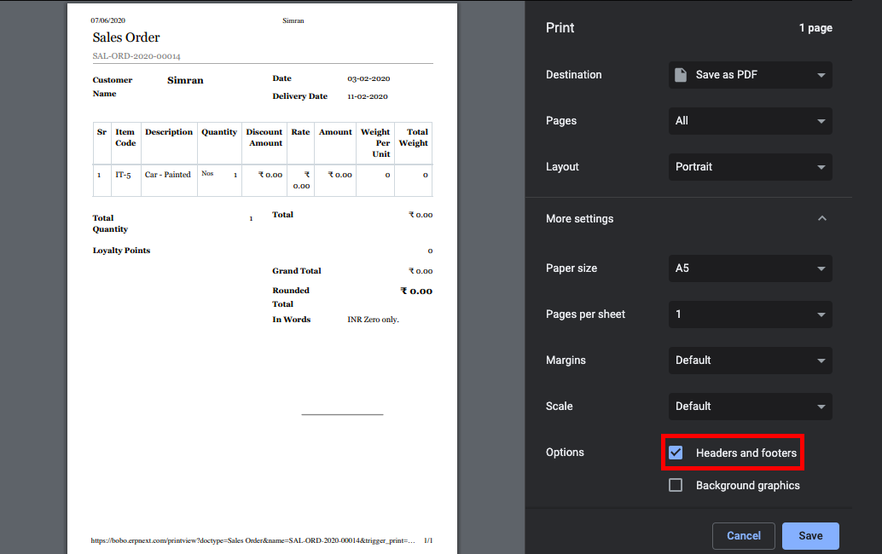Click the Grand Total label
Viewport: 882px width, 554px height.
[297, 271]
